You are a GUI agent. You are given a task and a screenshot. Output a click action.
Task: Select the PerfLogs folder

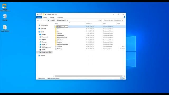tap(59, 33)
